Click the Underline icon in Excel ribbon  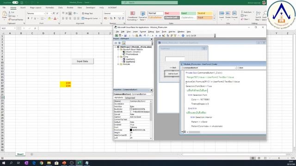pos(35,18)
